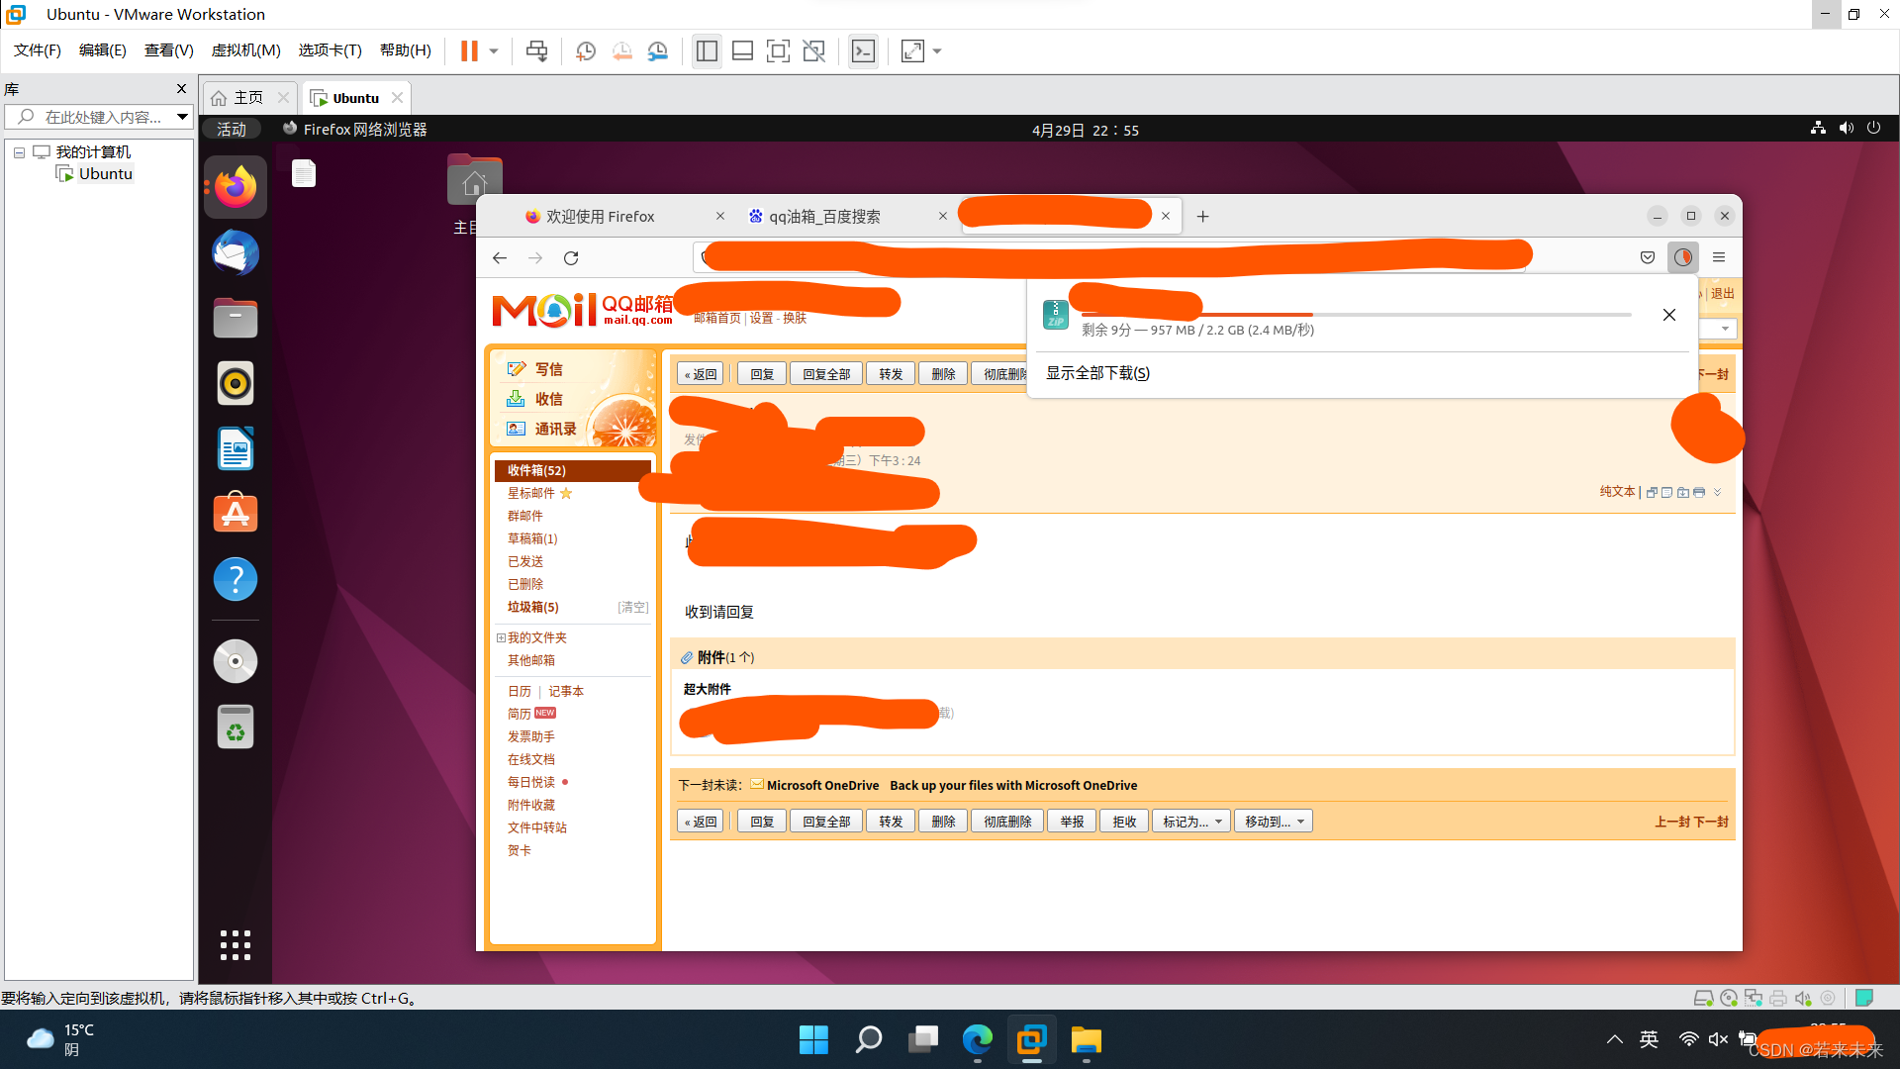1900x1069 pixels.
Task: Toggle the console view icon
Action: click(863, 50)
